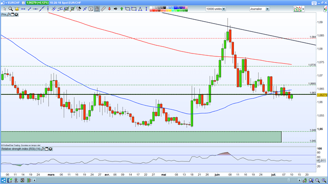Viewport: 328px width, 184px height.
Task: Close the Prix price panel
Action: 16,14
